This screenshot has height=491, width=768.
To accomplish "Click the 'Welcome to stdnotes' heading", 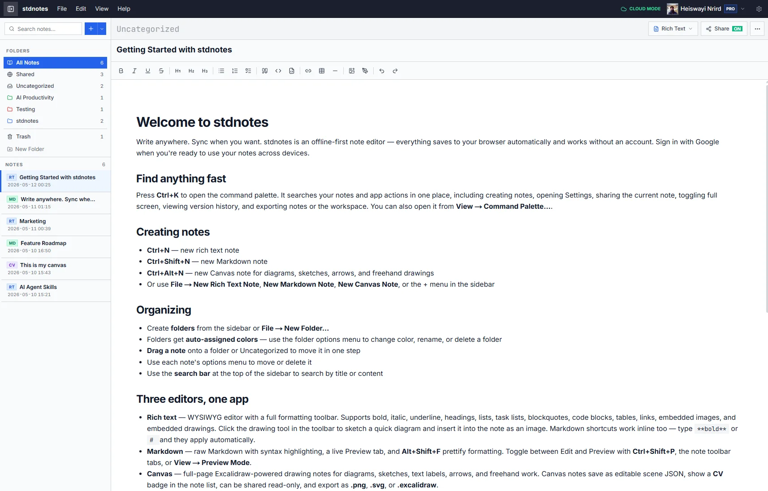I will (x=202, y=122).
